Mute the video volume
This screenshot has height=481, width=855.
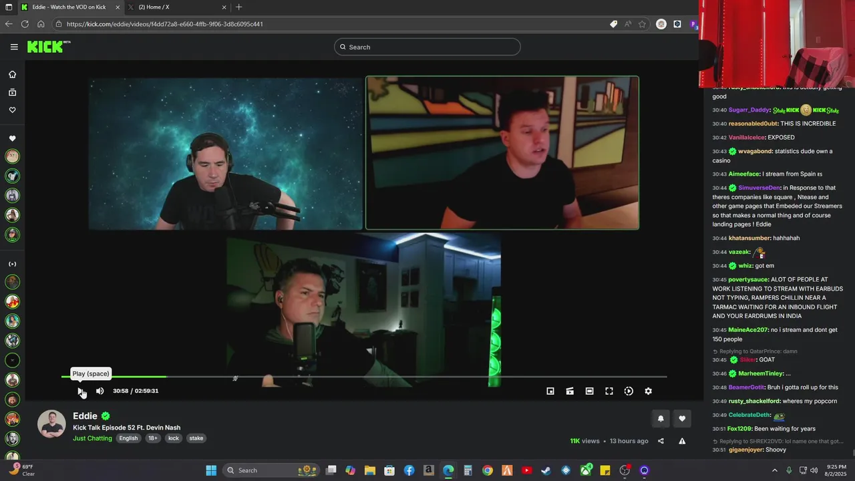click(x=100, y=391)
